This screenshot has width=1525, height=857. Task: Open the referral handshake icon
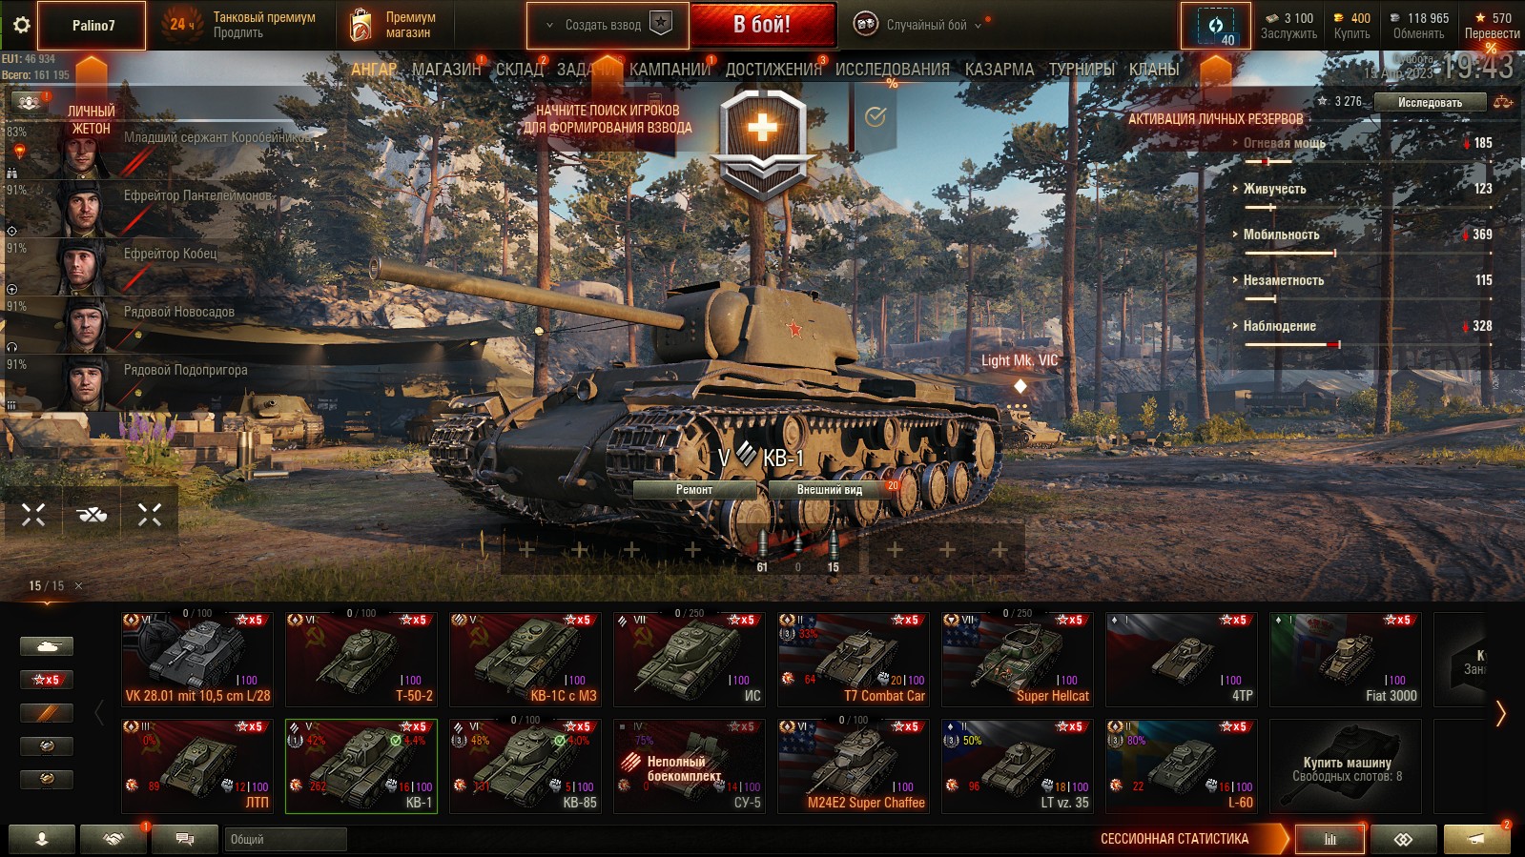tap(113, 839)
